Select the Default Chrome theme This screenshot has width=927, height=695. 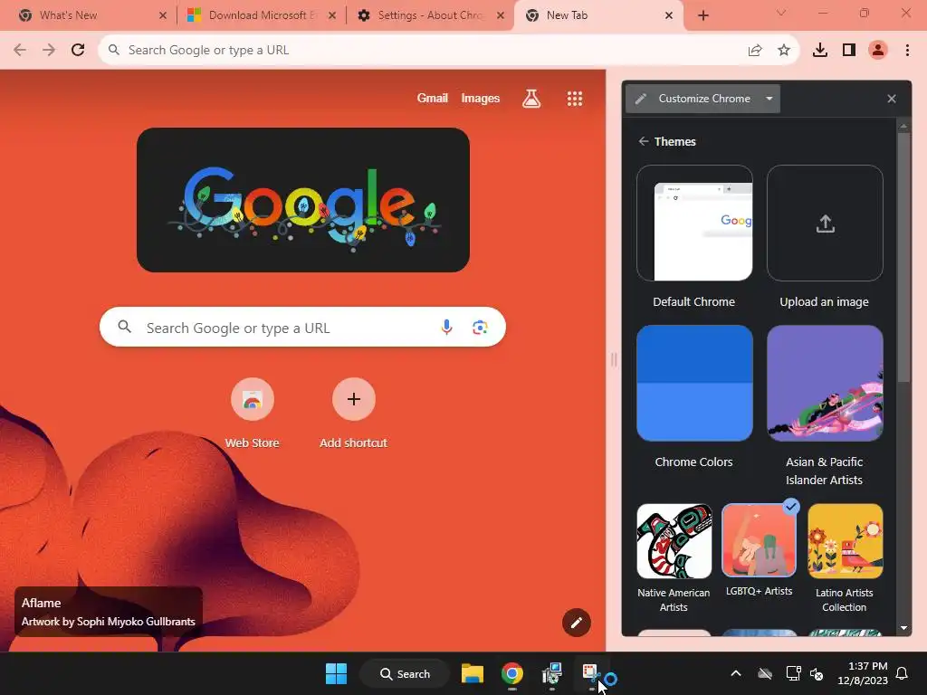tap(694, 224)
